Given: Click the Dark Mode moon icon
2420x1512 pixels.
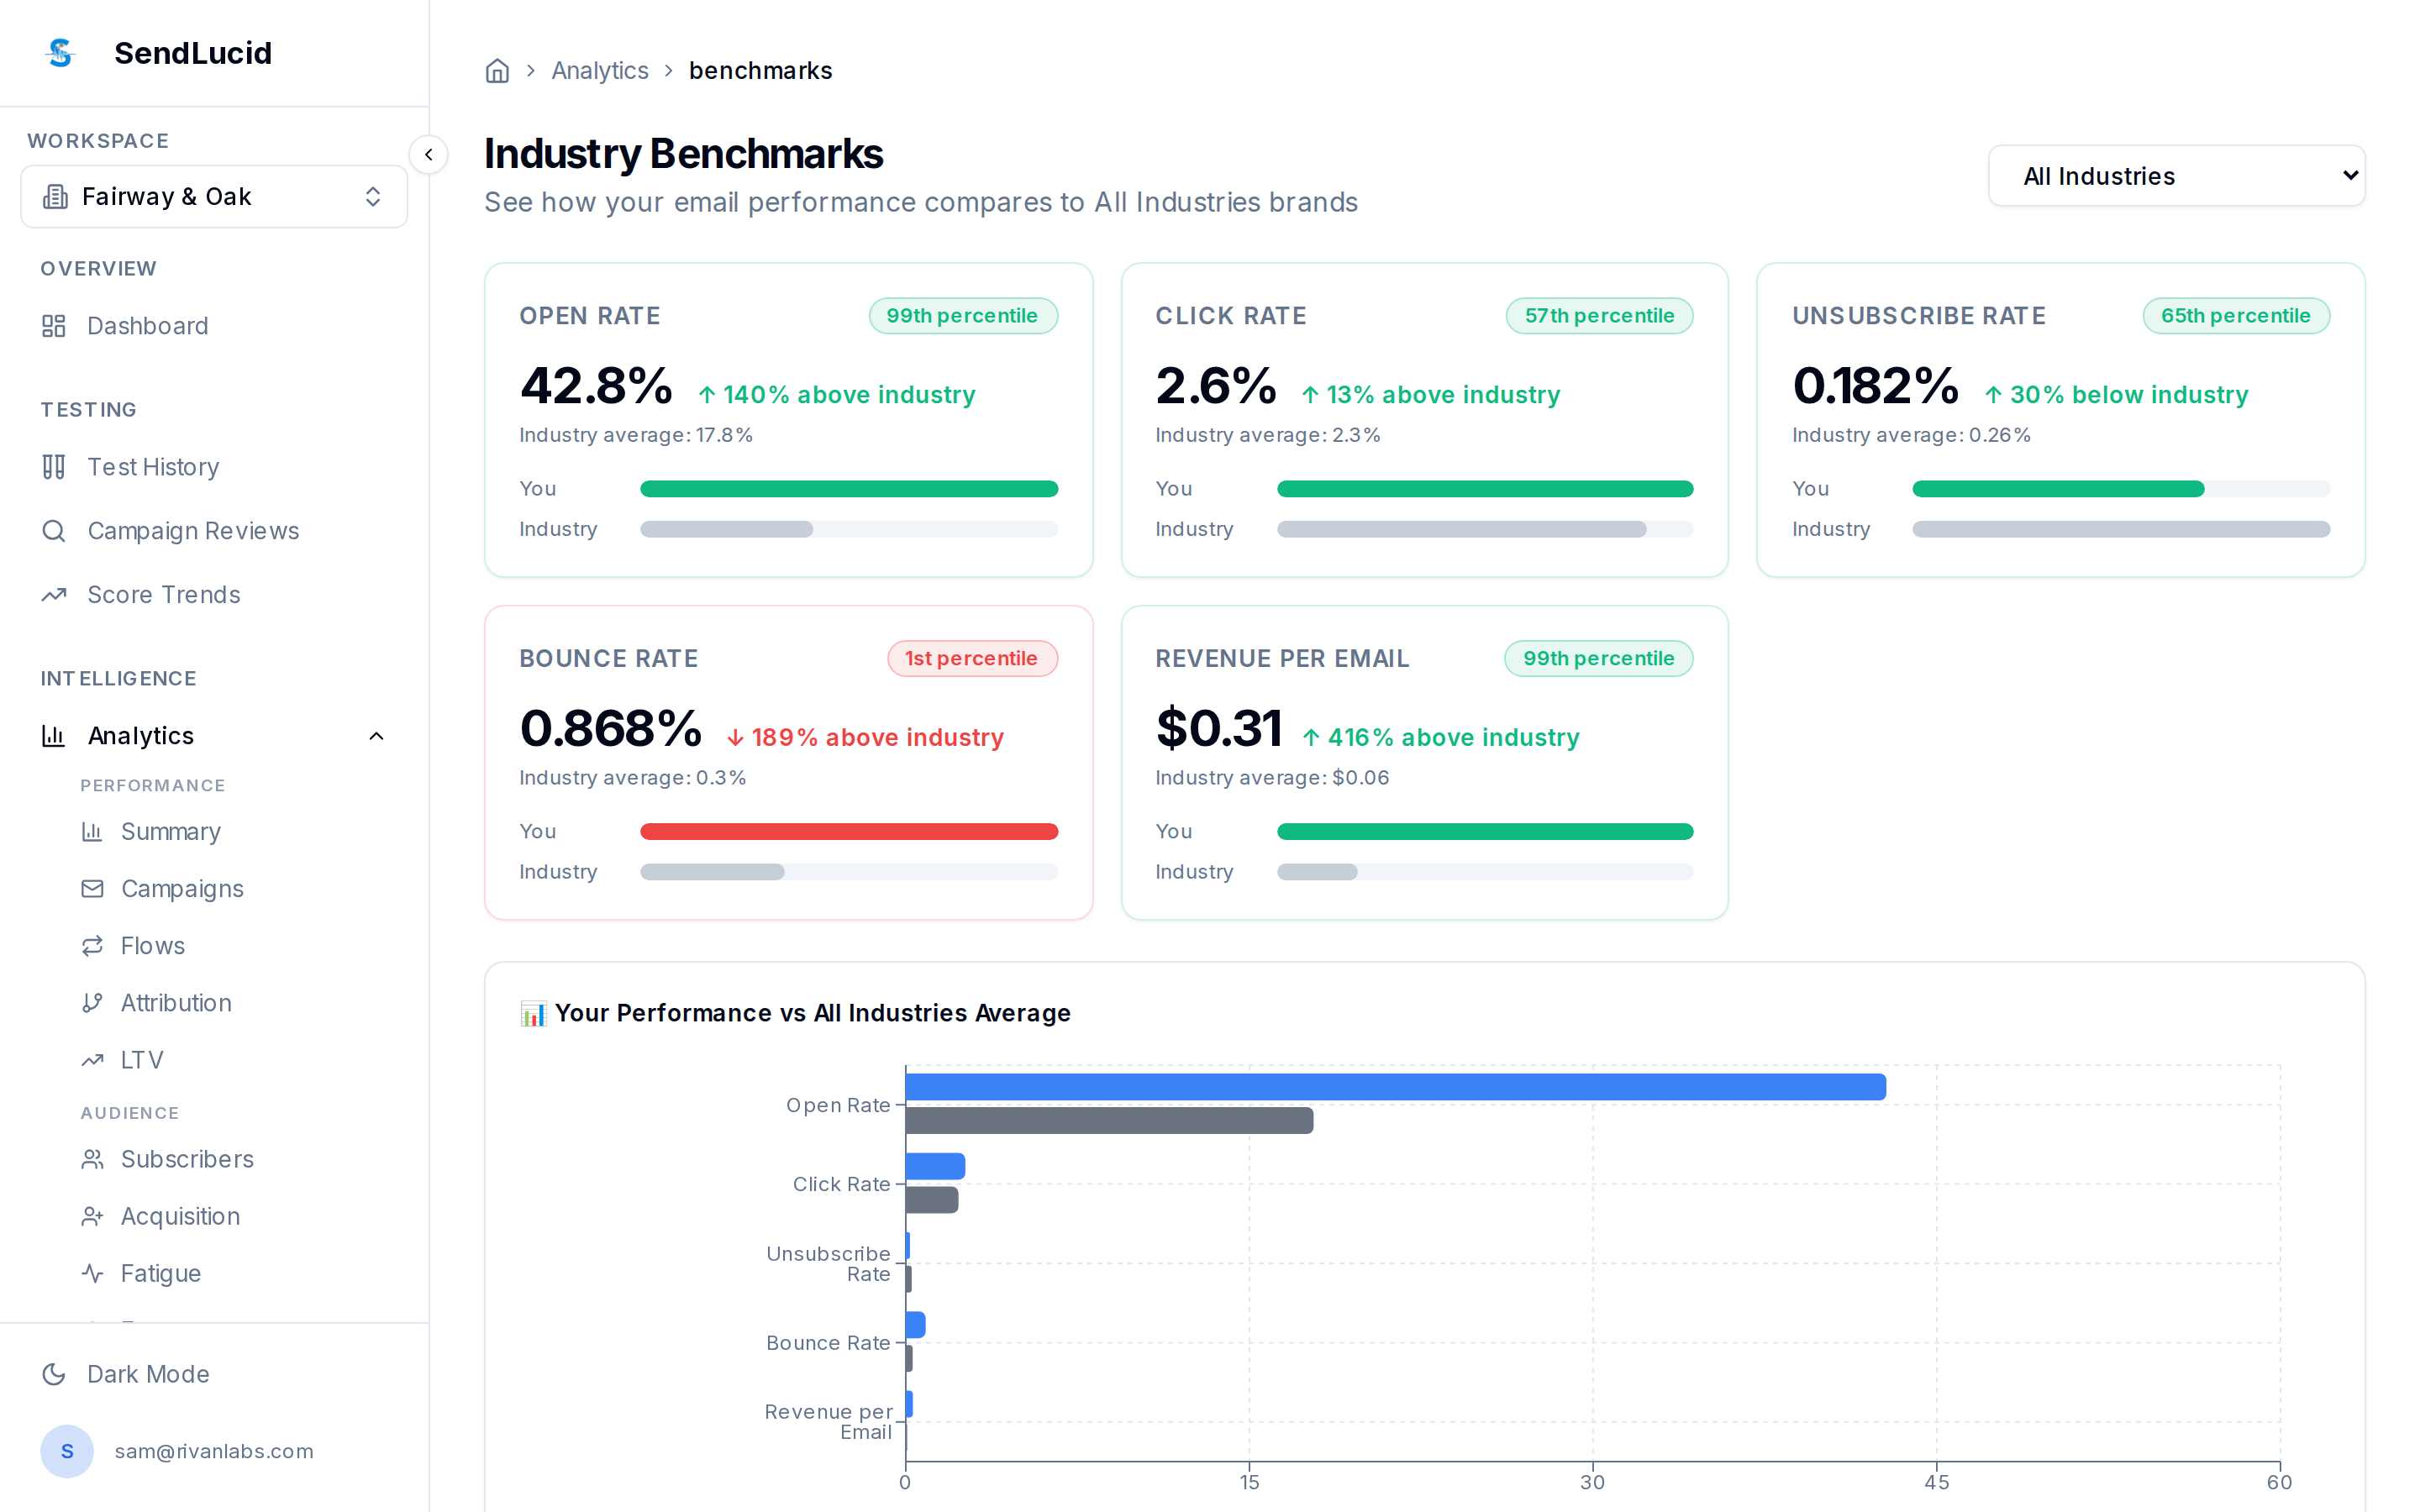Looking at the screenshot, I should pos(54,1374).
